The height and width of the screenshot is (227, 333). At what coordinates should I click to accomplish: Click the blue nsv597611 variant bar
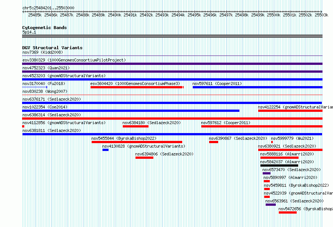(x=258, y=87)
